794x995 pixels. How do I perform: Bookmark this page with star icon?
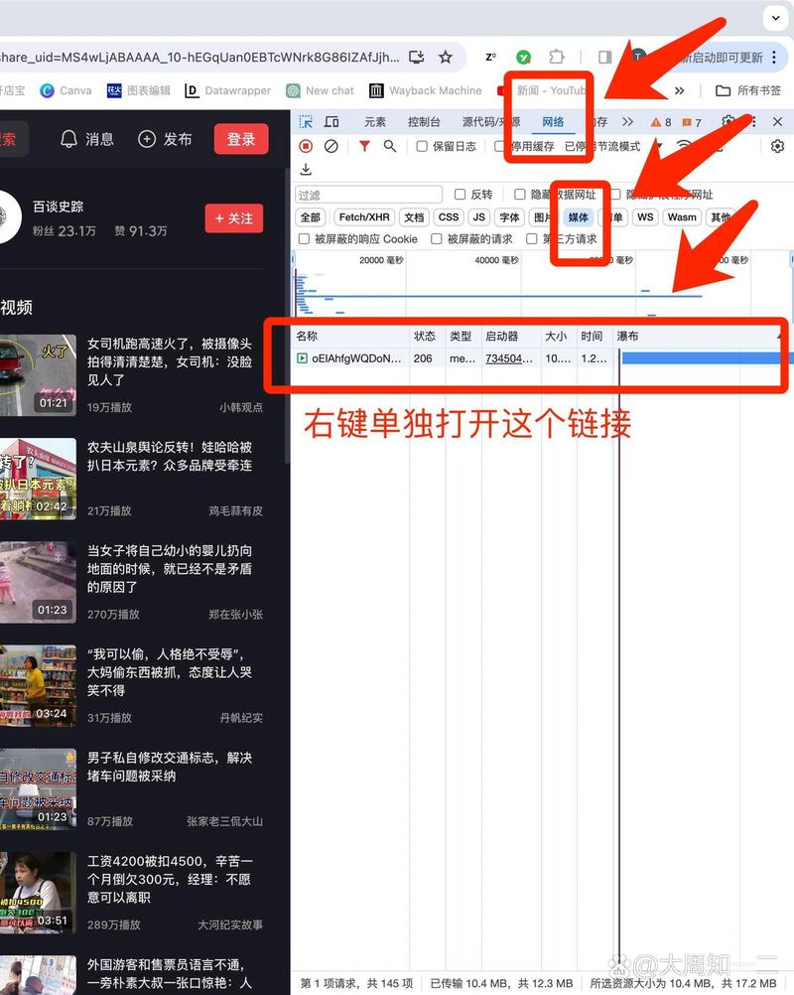coord(446,57)
